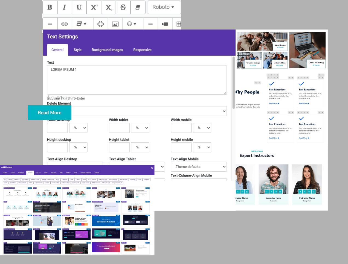Insert a hyperlink with the link icon
This screenshot has width=348, height=264.
click(x=65, y=24)
